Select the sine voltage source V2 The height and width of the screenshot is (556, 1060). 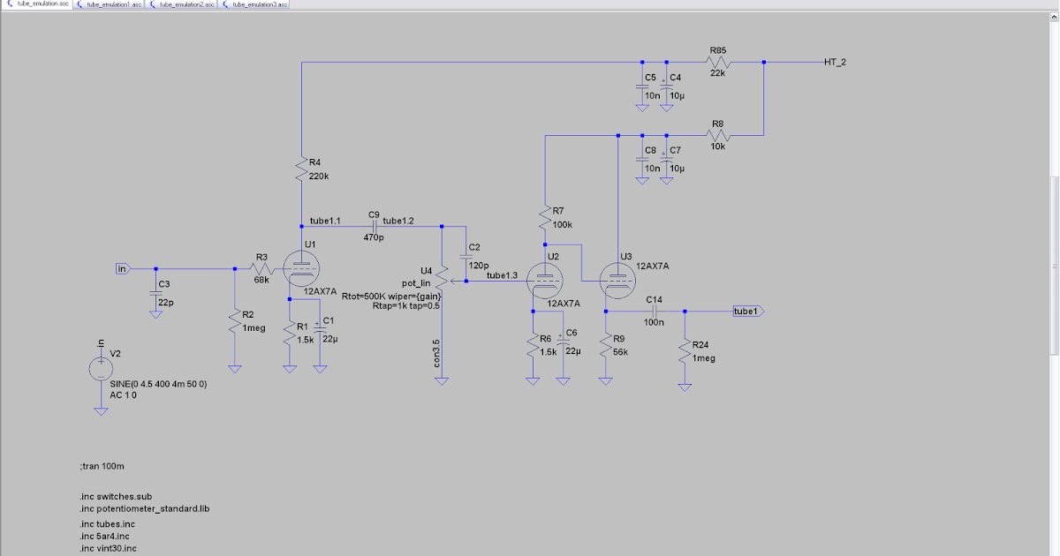pos(100,367)
